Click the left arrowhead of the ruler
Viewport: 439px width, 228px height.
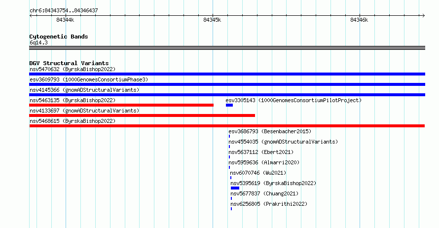coord(31,16)
